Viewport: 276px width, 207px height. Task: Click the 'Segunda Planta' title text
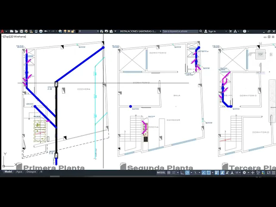(x=160, y=168)
